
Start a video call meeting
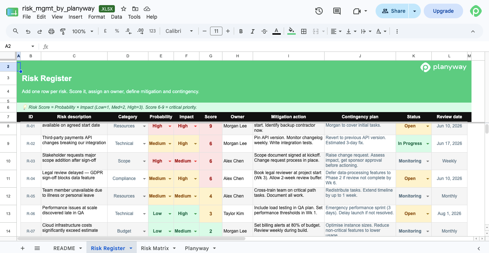360,11
